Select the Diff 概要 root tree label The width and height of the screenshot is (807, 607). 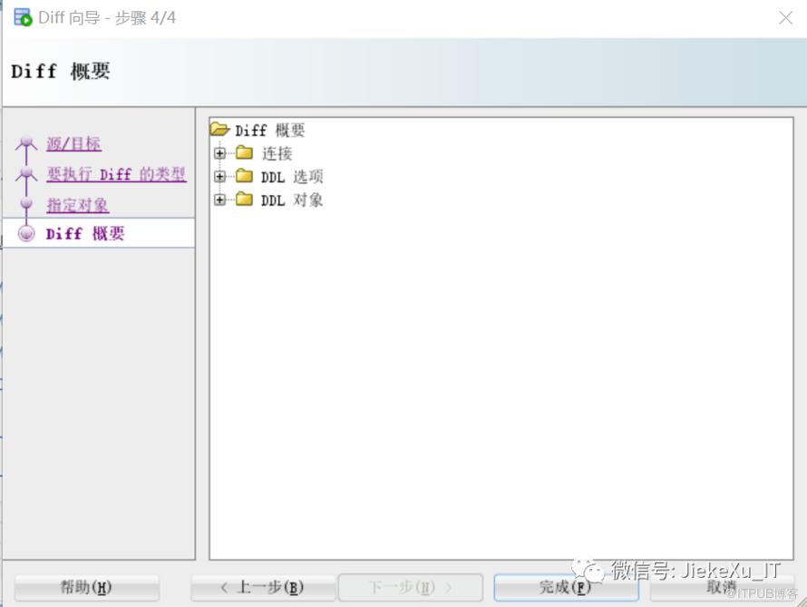269,131
